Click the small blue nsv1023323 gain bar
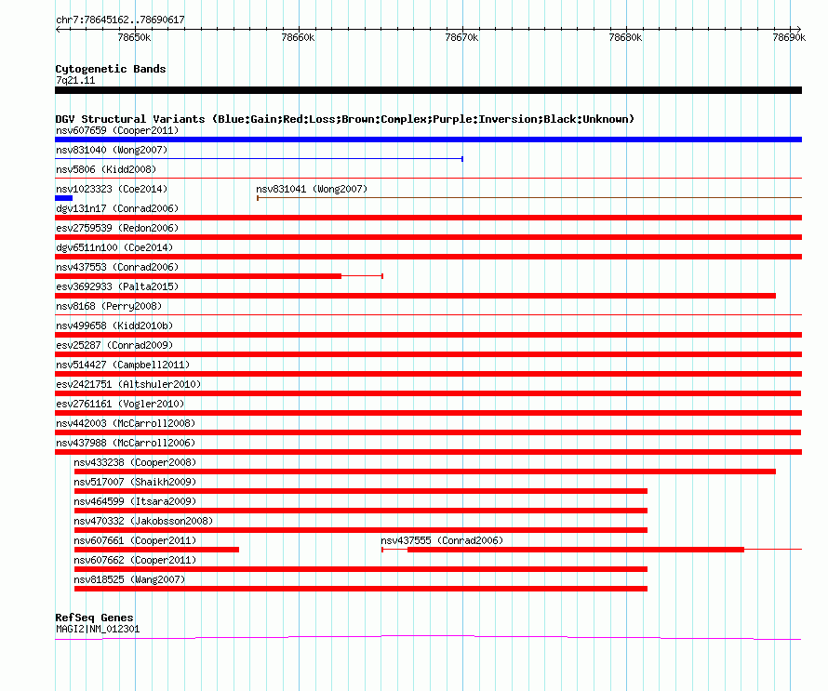The height and width of the screenshot is (691, 828). pos(63,198)
